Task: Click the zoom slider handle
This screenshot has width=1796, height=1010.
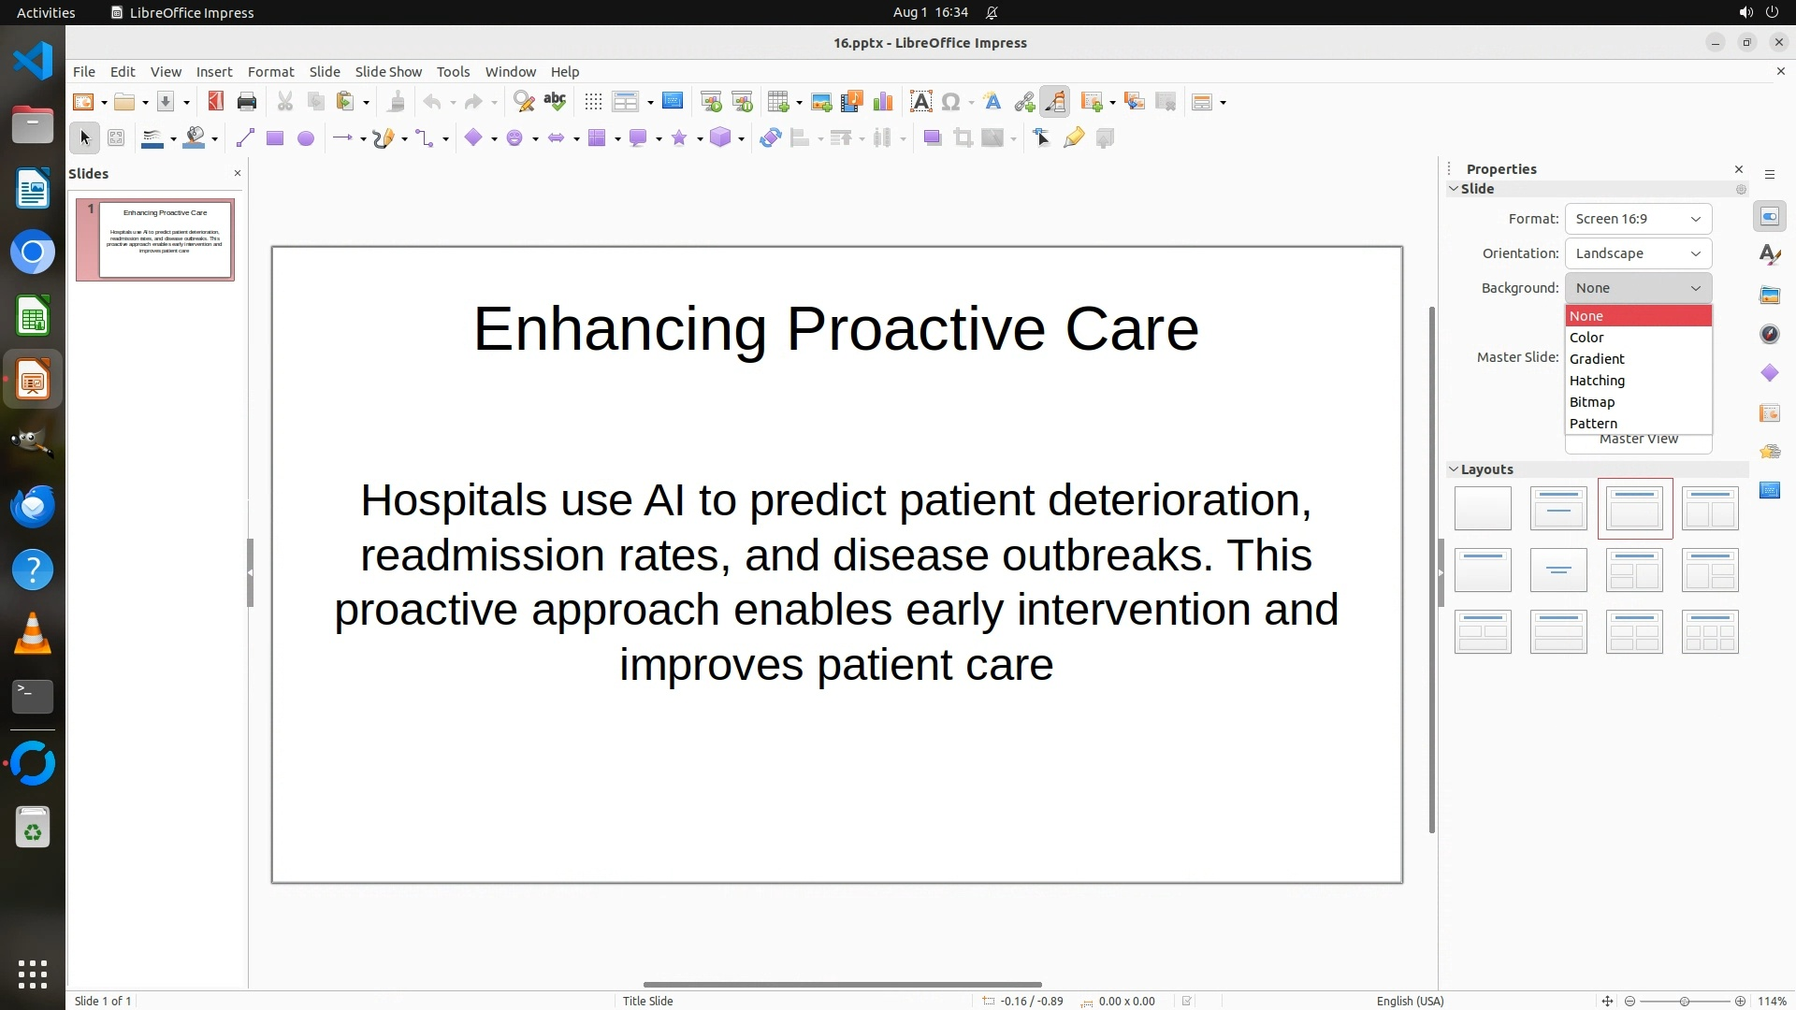Action: click(1684, 1001)
